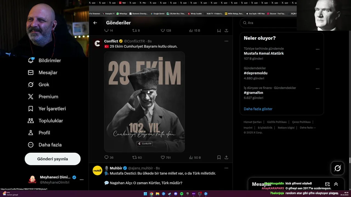This screenshot has width=351, height=197.
Task: Open more options on the Muhbir post
Action: pyautogui.click(x=226, y=168)
